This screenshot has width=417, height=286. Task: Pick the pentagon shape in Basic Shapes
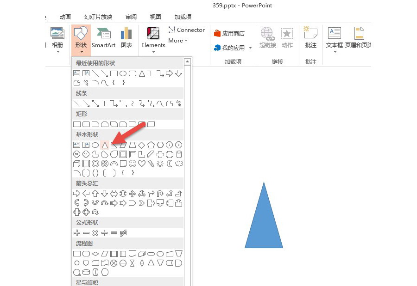[x=151, y=145]
